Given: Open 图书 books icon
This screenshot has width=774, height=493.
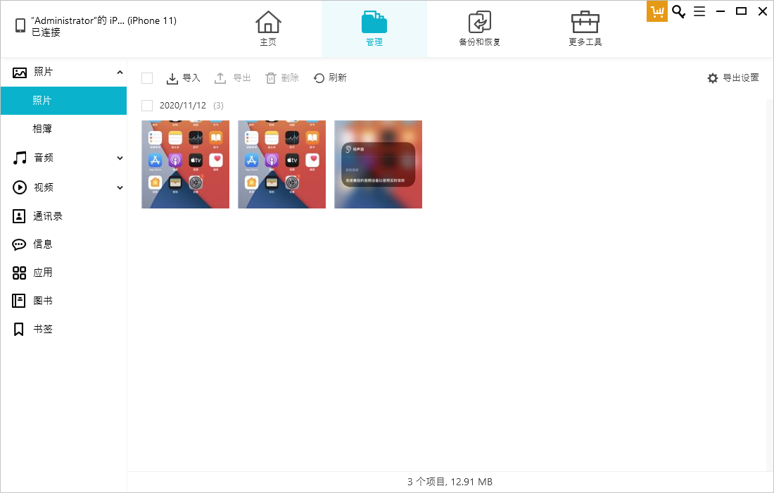Looking at the screenshot, I should 19,301.
